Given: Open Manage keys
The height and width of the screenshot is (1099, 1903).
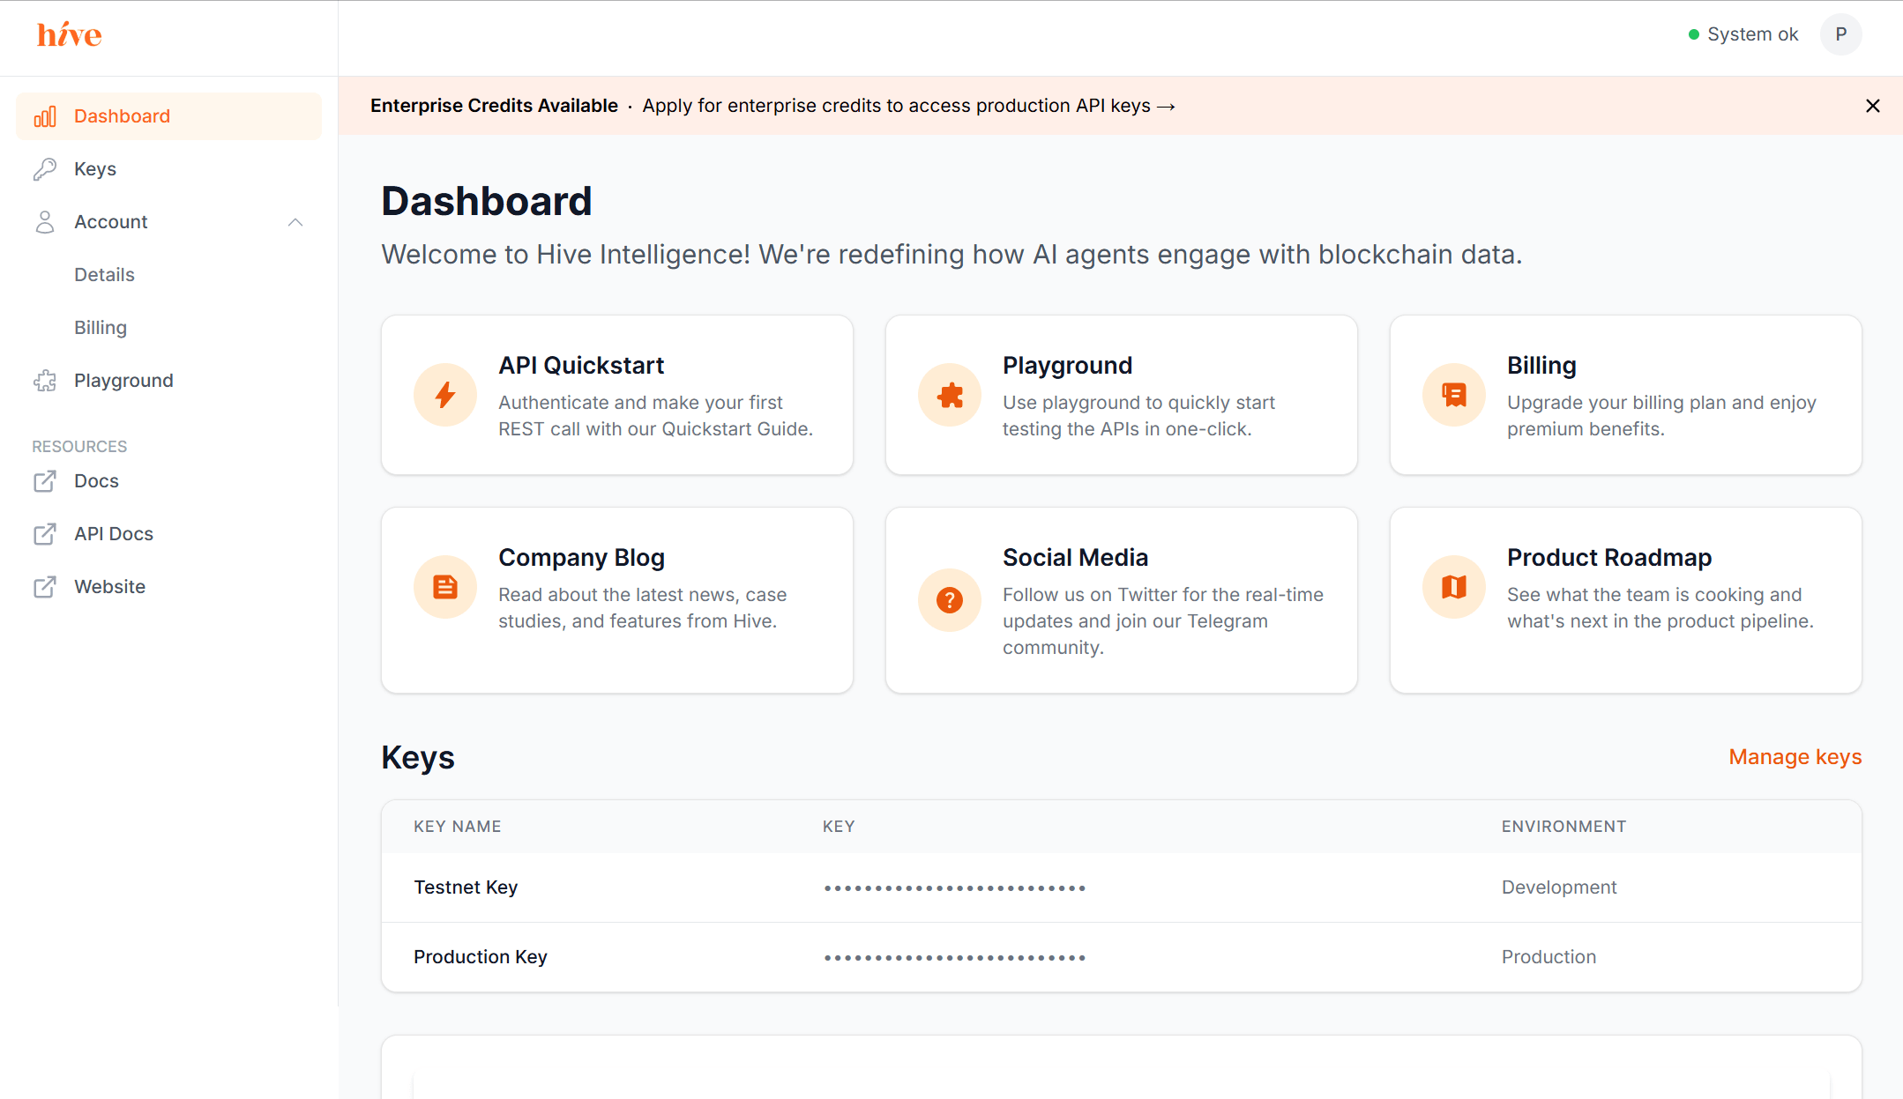Looking at the screenshot, I should coord(1795,756).
